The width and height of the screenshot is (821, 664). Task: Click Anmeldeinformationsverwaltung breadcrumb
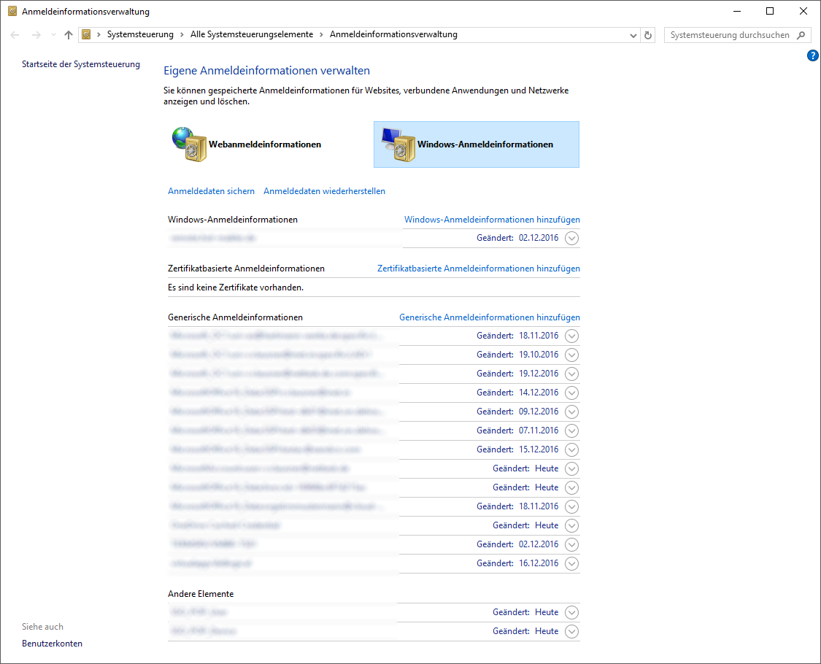(393, 34)
